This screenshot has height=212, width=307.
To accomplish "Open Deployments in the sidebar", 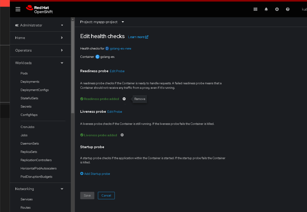I will coord(30,82).
